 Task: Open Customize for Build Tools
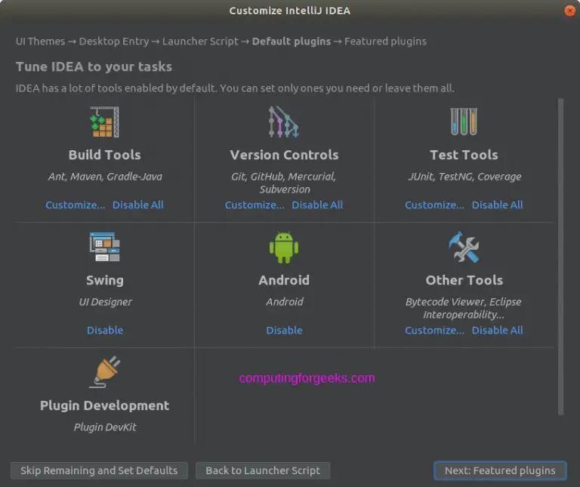(x=75, y=205)
